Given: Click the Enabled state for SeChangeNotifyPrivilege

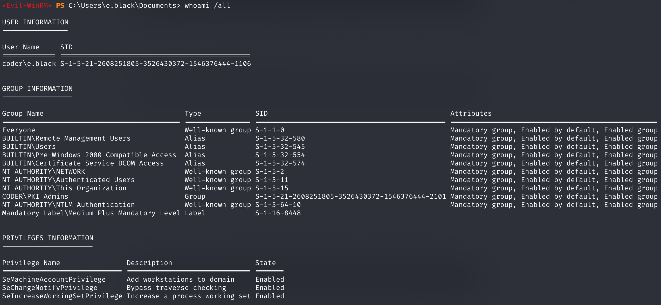Looking at the screenshot, I should pyautogui.click(x=270, y=288).
